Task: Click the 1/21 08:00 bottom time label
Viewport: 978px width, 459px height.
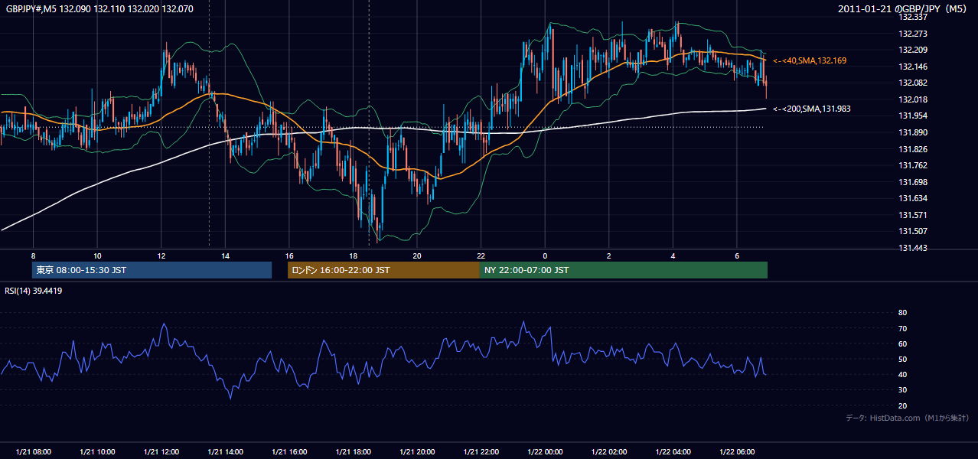Action: (33, 452)
